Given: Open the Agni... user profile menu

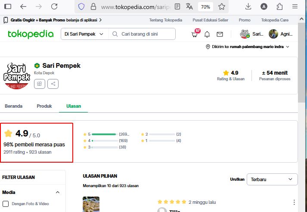Looking at the screenshot, I should click(281, 34).
